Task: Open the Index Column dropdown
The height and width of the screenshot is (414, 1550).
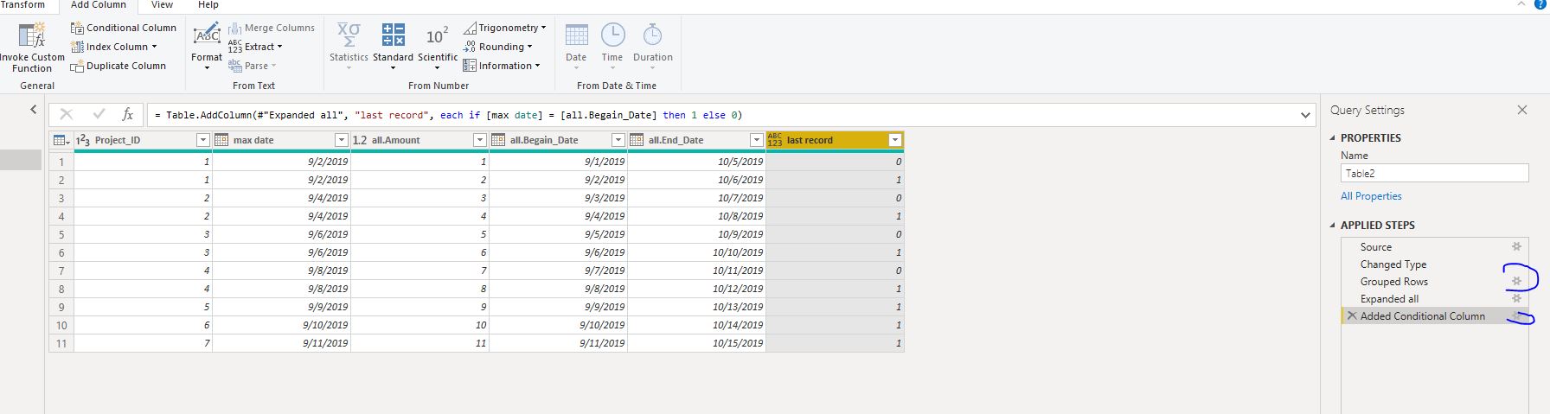Action: (x=114, y=47)
